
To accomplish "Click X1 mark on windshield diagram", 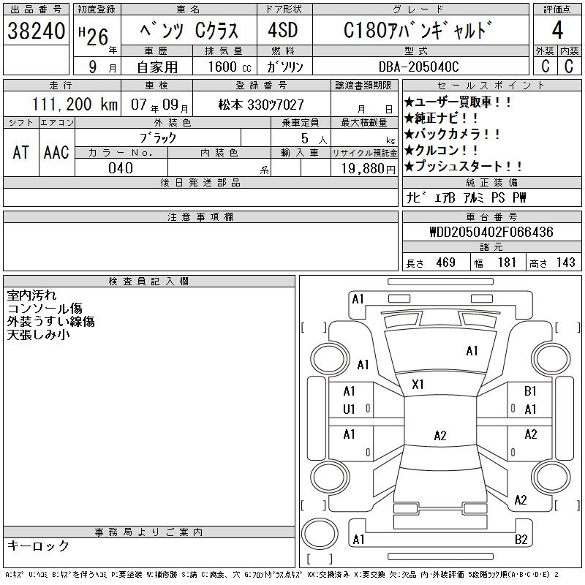I will [418, 385].
